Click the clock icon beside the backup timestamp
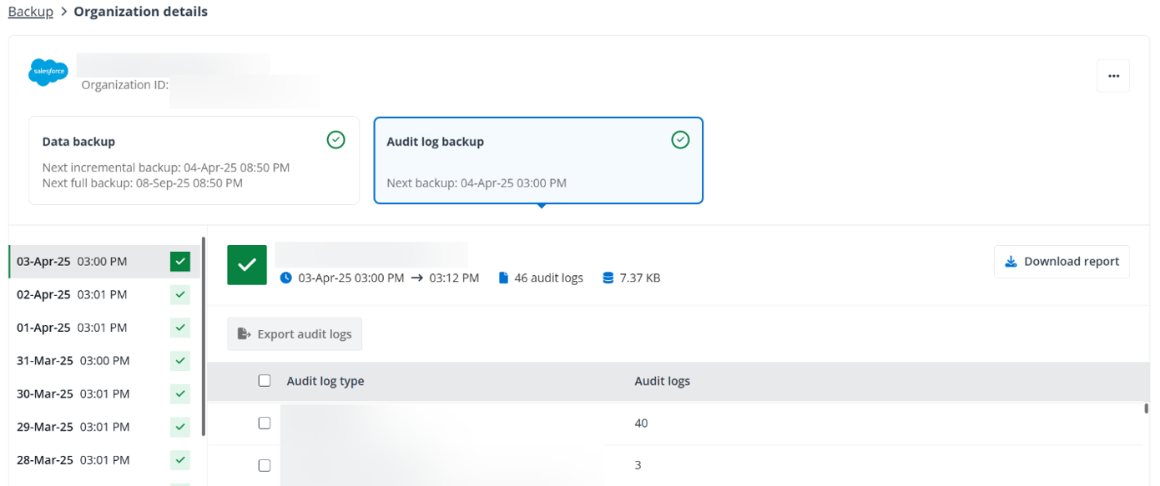 [287, 277]
